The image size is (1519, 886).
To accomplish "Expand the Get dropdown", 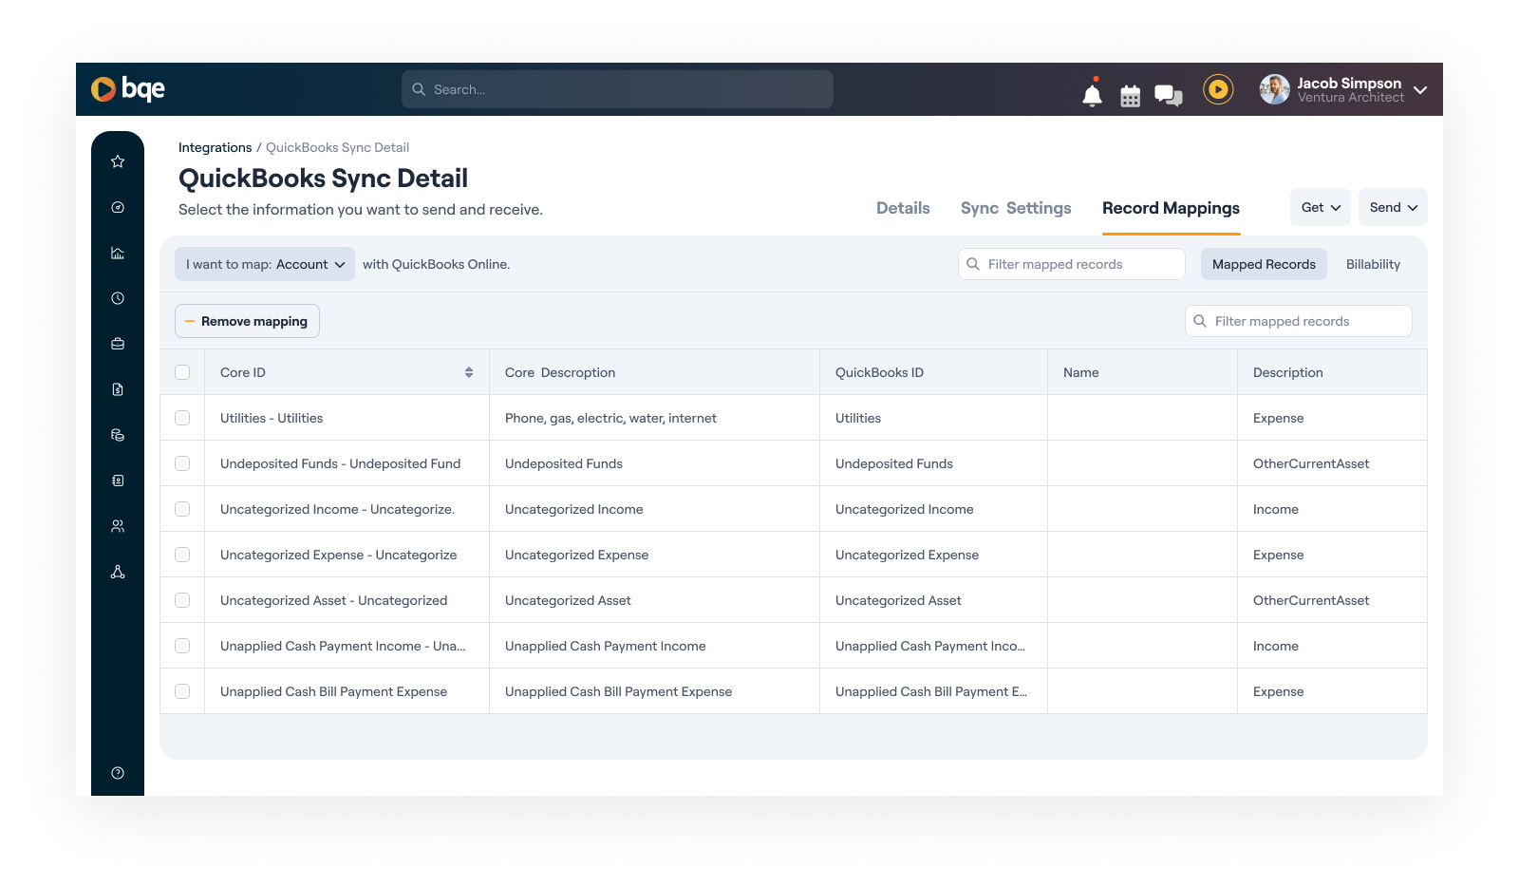I will click(x=1320, y=206).
